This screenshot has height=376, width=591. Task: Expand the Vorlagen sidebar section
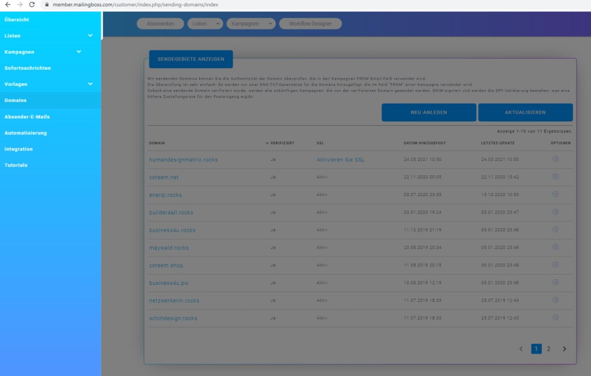click(90, 84)
